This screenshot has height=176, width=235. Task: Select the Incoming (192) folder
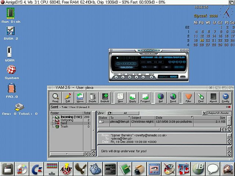70,117
